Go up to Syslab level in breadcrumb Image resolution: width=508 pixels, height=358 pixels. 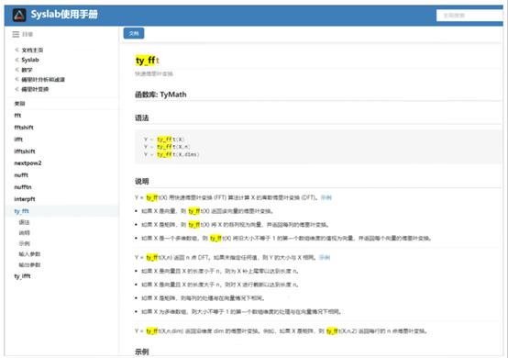30,60
